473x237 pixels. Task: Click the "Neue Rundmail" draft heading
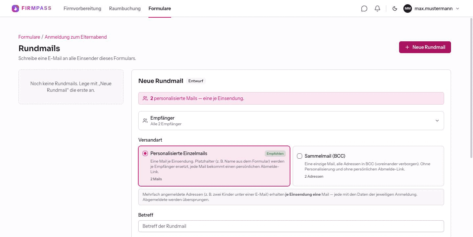point(161,81)
